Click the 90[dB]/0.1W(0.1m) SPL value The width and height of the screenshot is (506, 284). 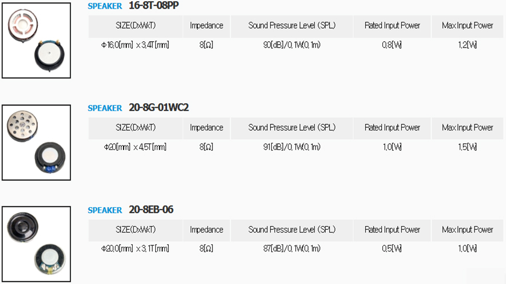(x=292, y=45)
